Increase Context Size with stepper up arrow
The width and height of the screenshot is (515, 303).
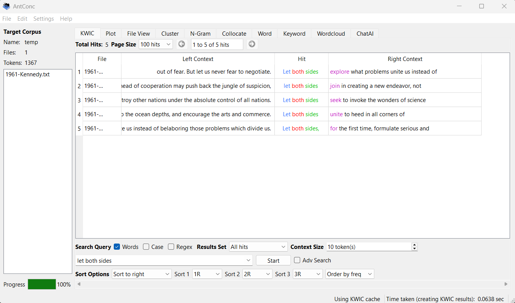(x=414, y=245)
